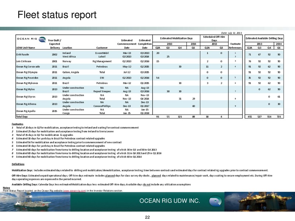Click the 'ENI' customer cell
Viewport: 295px width, 221px height.
[x=102, y=78]
